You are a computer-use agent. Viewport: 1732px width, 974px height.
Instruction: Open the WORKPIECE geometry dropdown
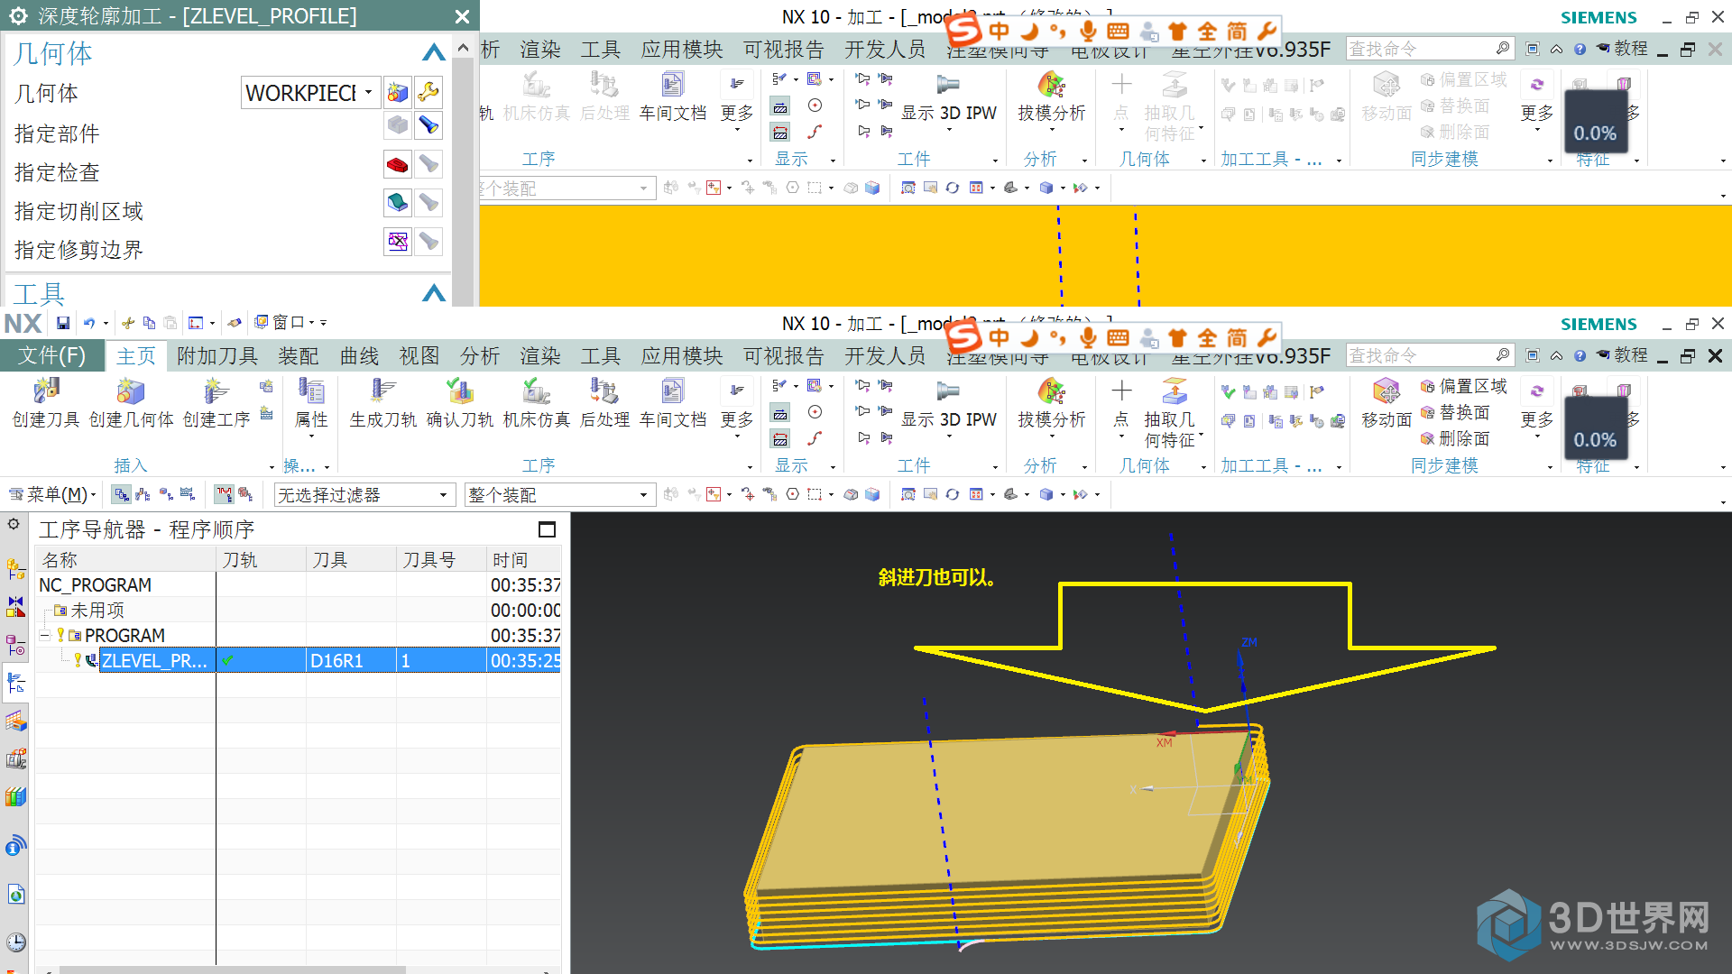368,93
